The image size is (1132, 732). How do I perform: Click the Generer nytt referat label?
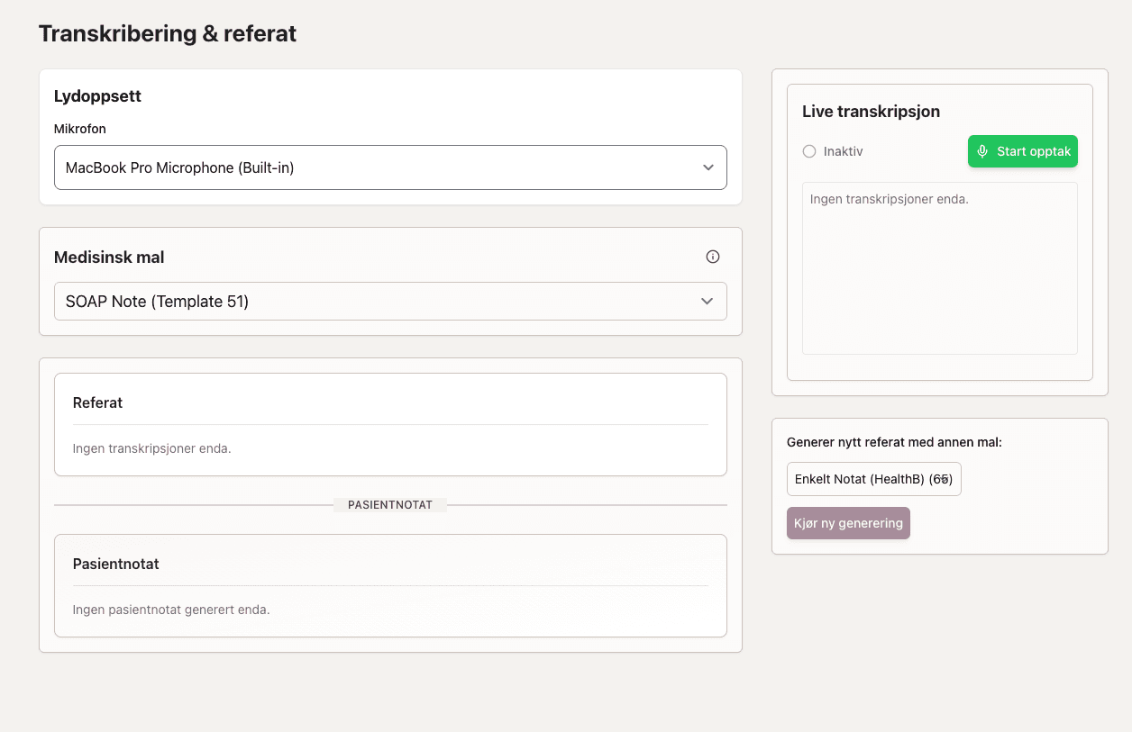(894, 442)
